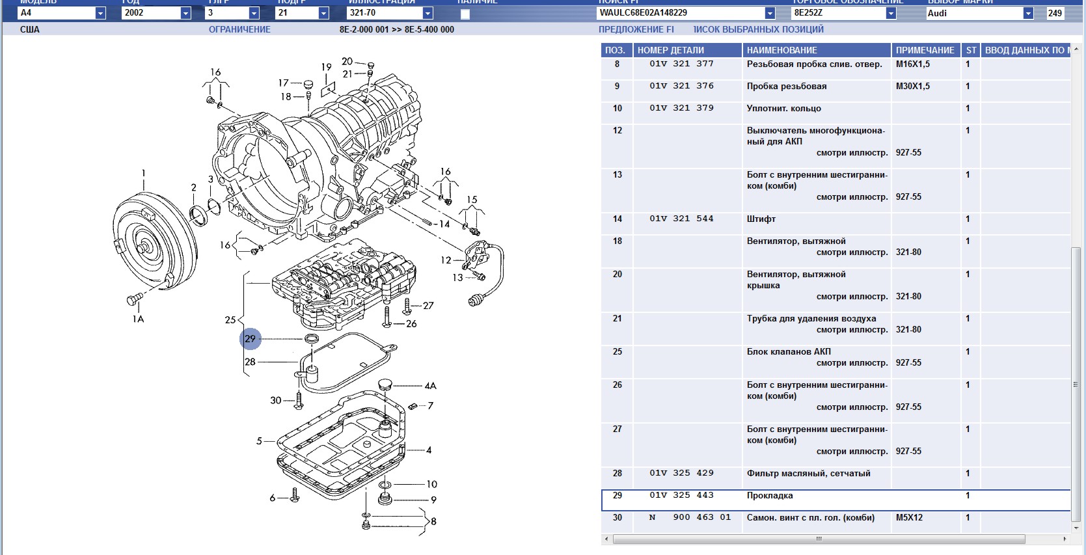Click callout 25 on the diagram
This screenshot has height=555, width=1086.
click(230, 319)
